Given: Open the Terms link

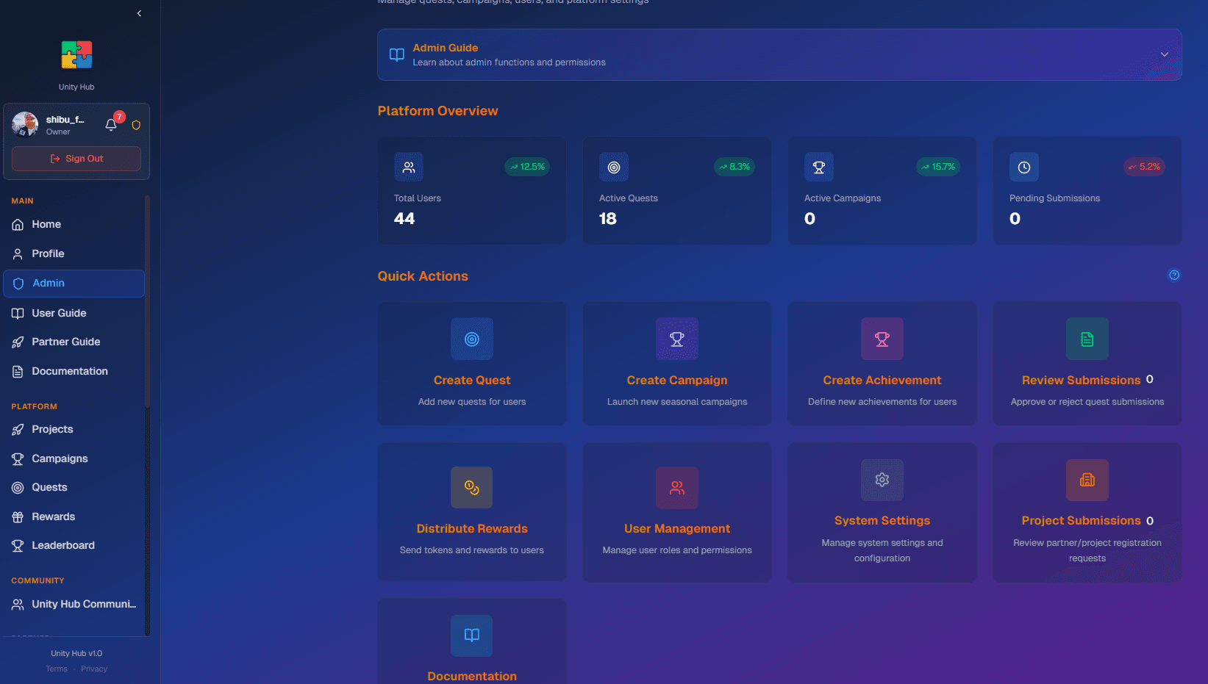Looking at the screenshot, I should [x=57, y=669].
